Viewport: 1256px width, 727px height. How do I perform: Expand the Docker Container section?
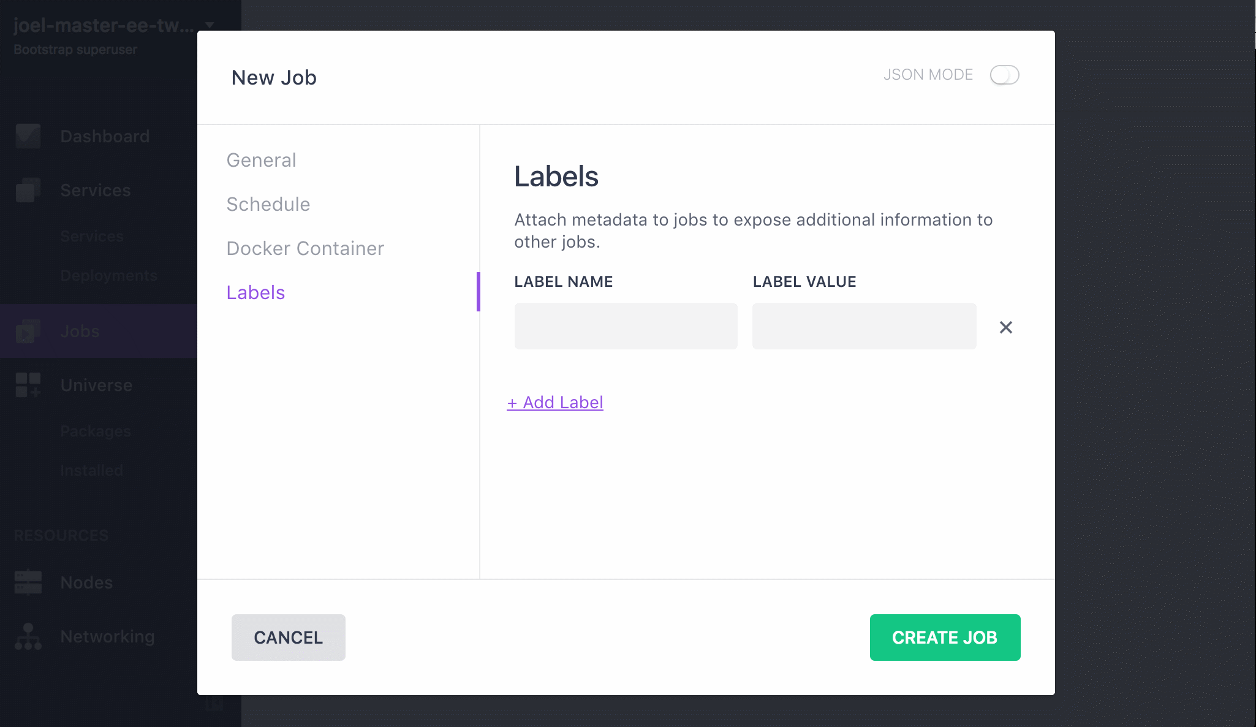click(x=305, y=248)
